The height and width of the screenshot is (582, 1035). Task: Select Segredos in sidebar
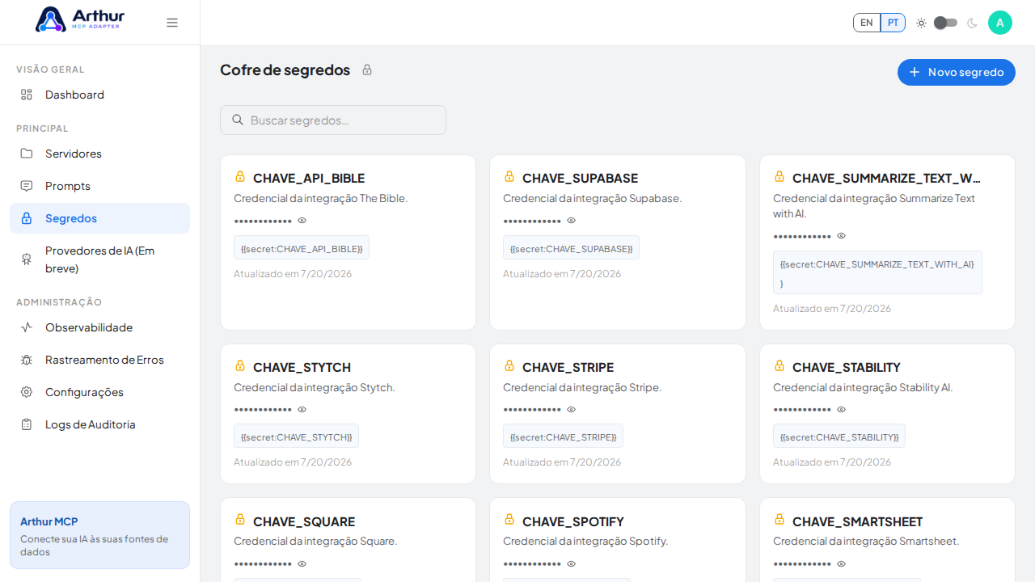tap(99, 218)
